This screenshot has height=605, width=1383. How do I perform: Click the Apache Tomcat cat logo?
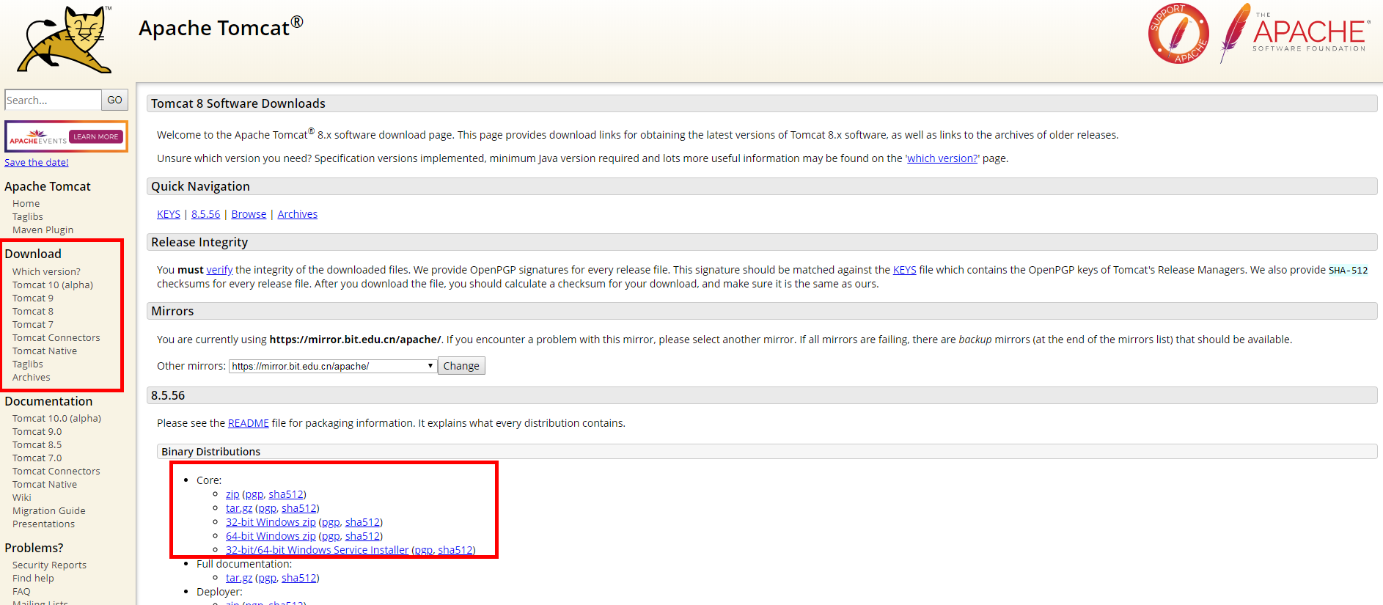(x=65, y=39)
